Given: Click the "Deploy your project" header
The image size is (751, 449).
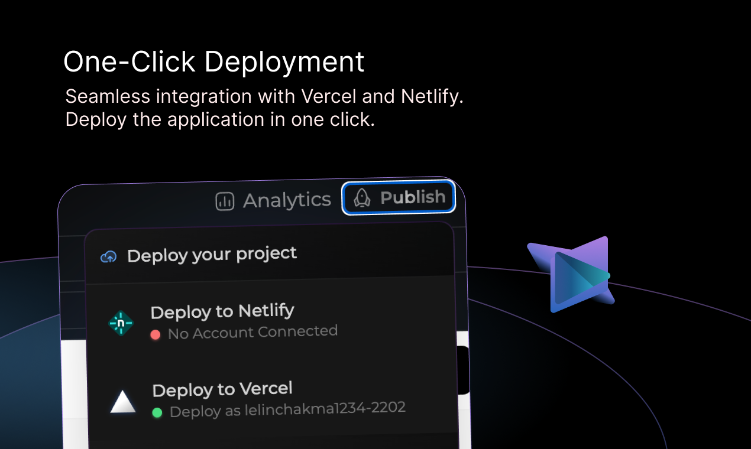Looking at the screenshot, I should [212, 255].
